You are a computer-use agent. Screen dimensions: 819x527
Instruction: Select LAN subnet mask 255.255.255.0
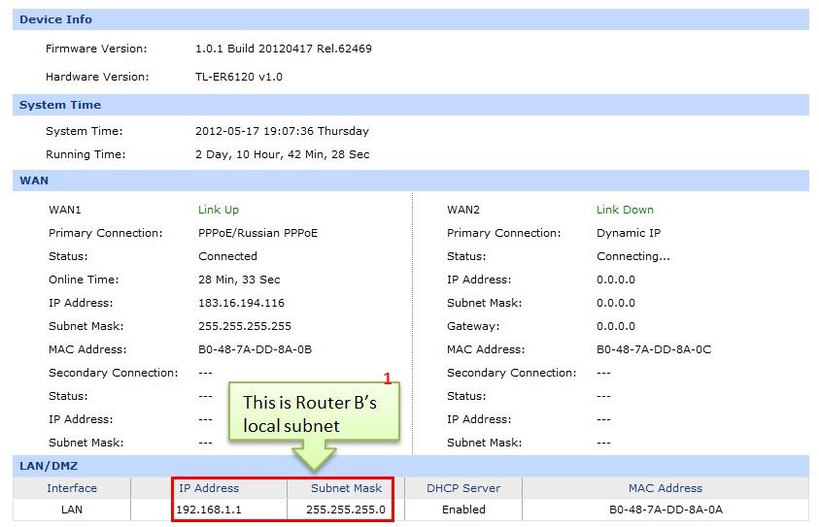pyautogui.click(x=346, y=510)
